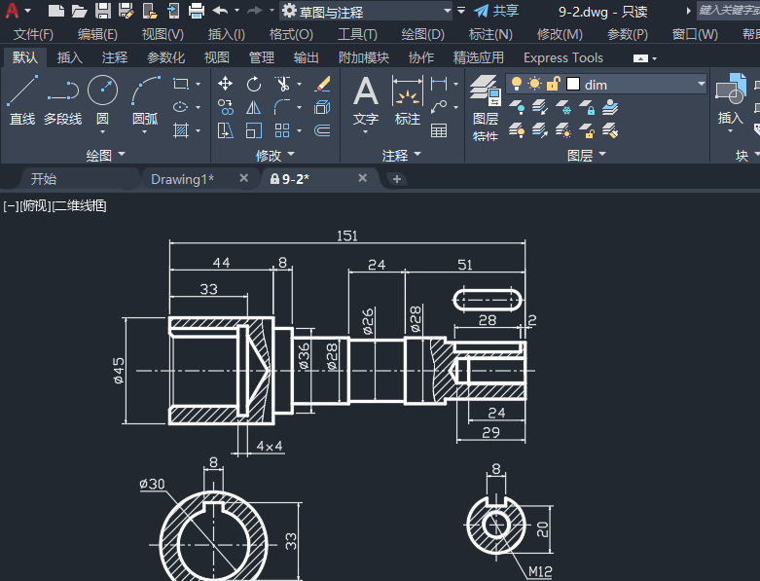
Task: Click the 共享 share button
Action: [496, 11]
